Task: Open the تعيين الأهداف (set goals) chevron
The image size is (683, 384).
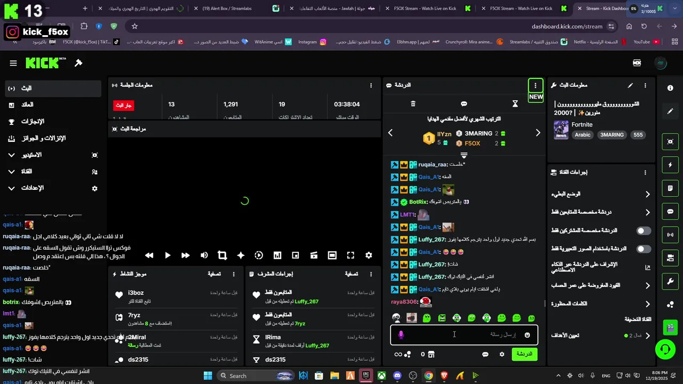Action: pos(648,336)
